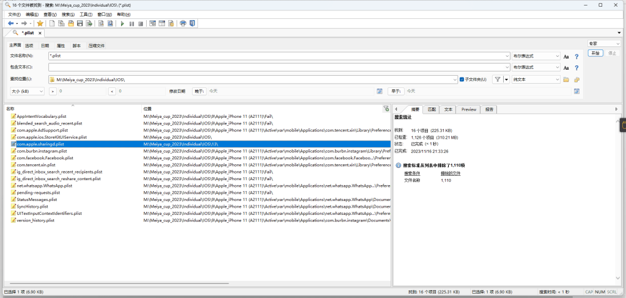Click the yellow star favorites icon

(40, 24)
